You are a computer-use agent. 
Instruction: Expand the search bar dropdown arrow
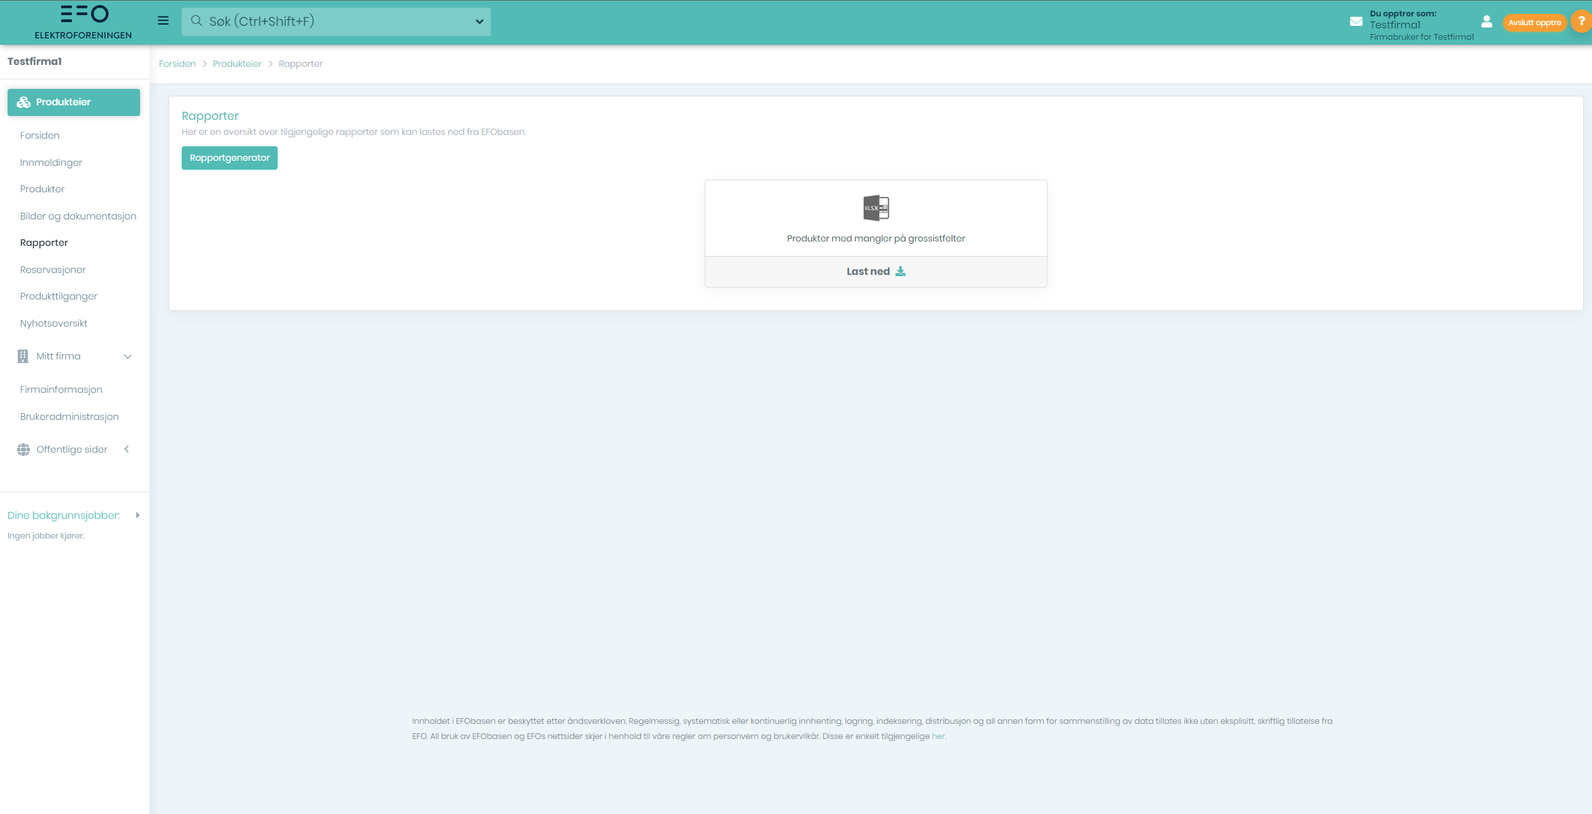(479, 22)
